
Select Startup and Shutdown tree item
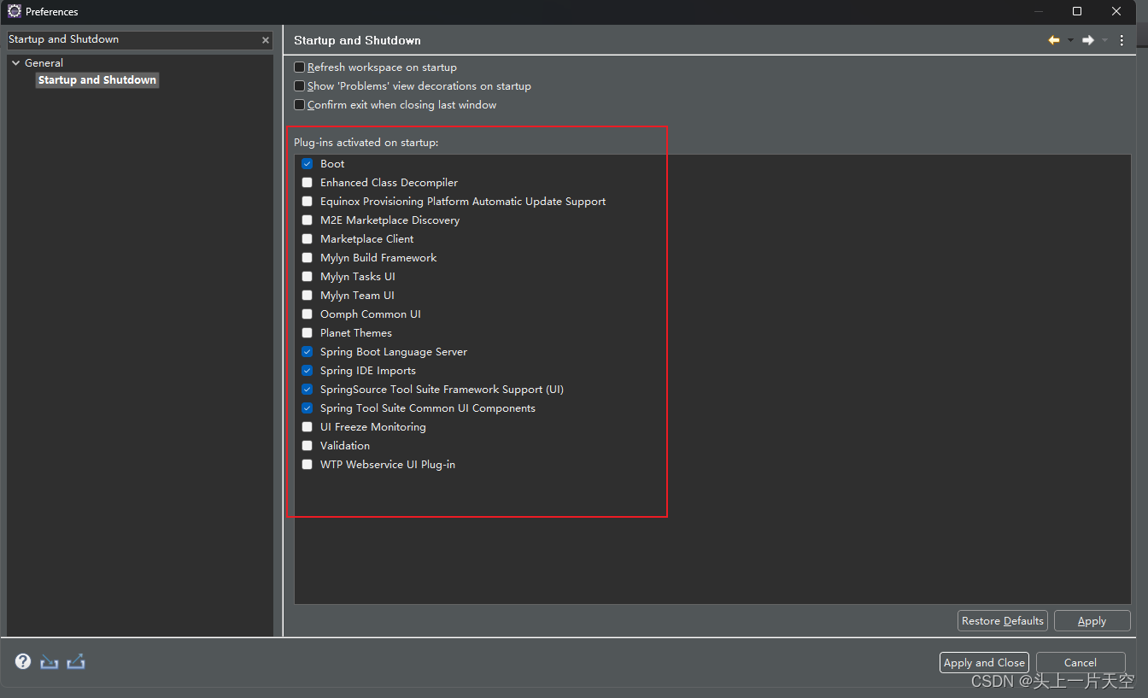point(97,80)
